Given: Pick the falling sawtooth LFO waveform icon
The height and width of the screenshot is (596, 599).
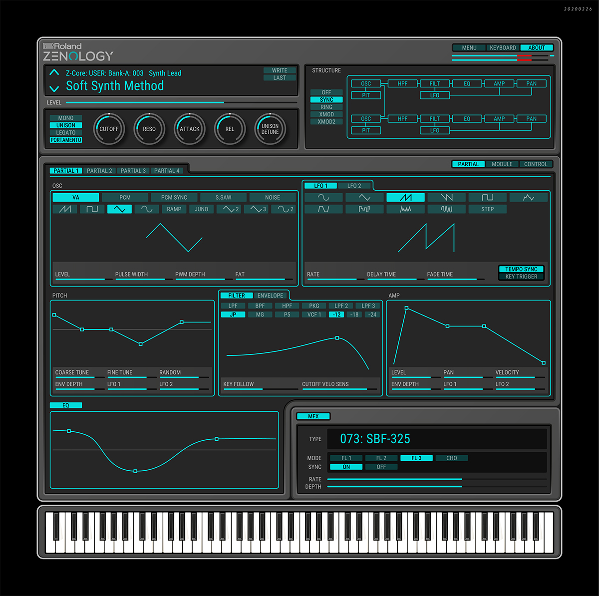Looking at the screenshot, I should 447,198.
